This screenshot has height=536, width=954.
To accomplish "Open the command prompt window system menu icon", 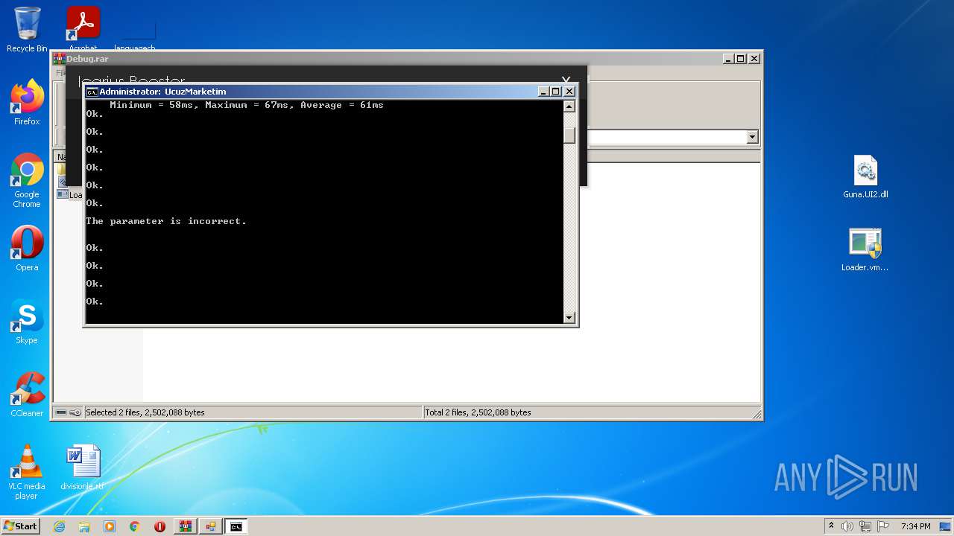I will click(x=92, y=92).
